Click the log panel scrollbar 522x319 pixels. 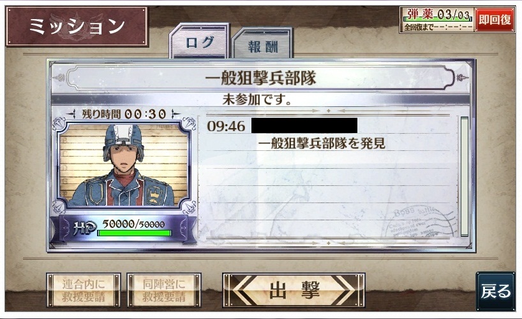coord(464,176)
